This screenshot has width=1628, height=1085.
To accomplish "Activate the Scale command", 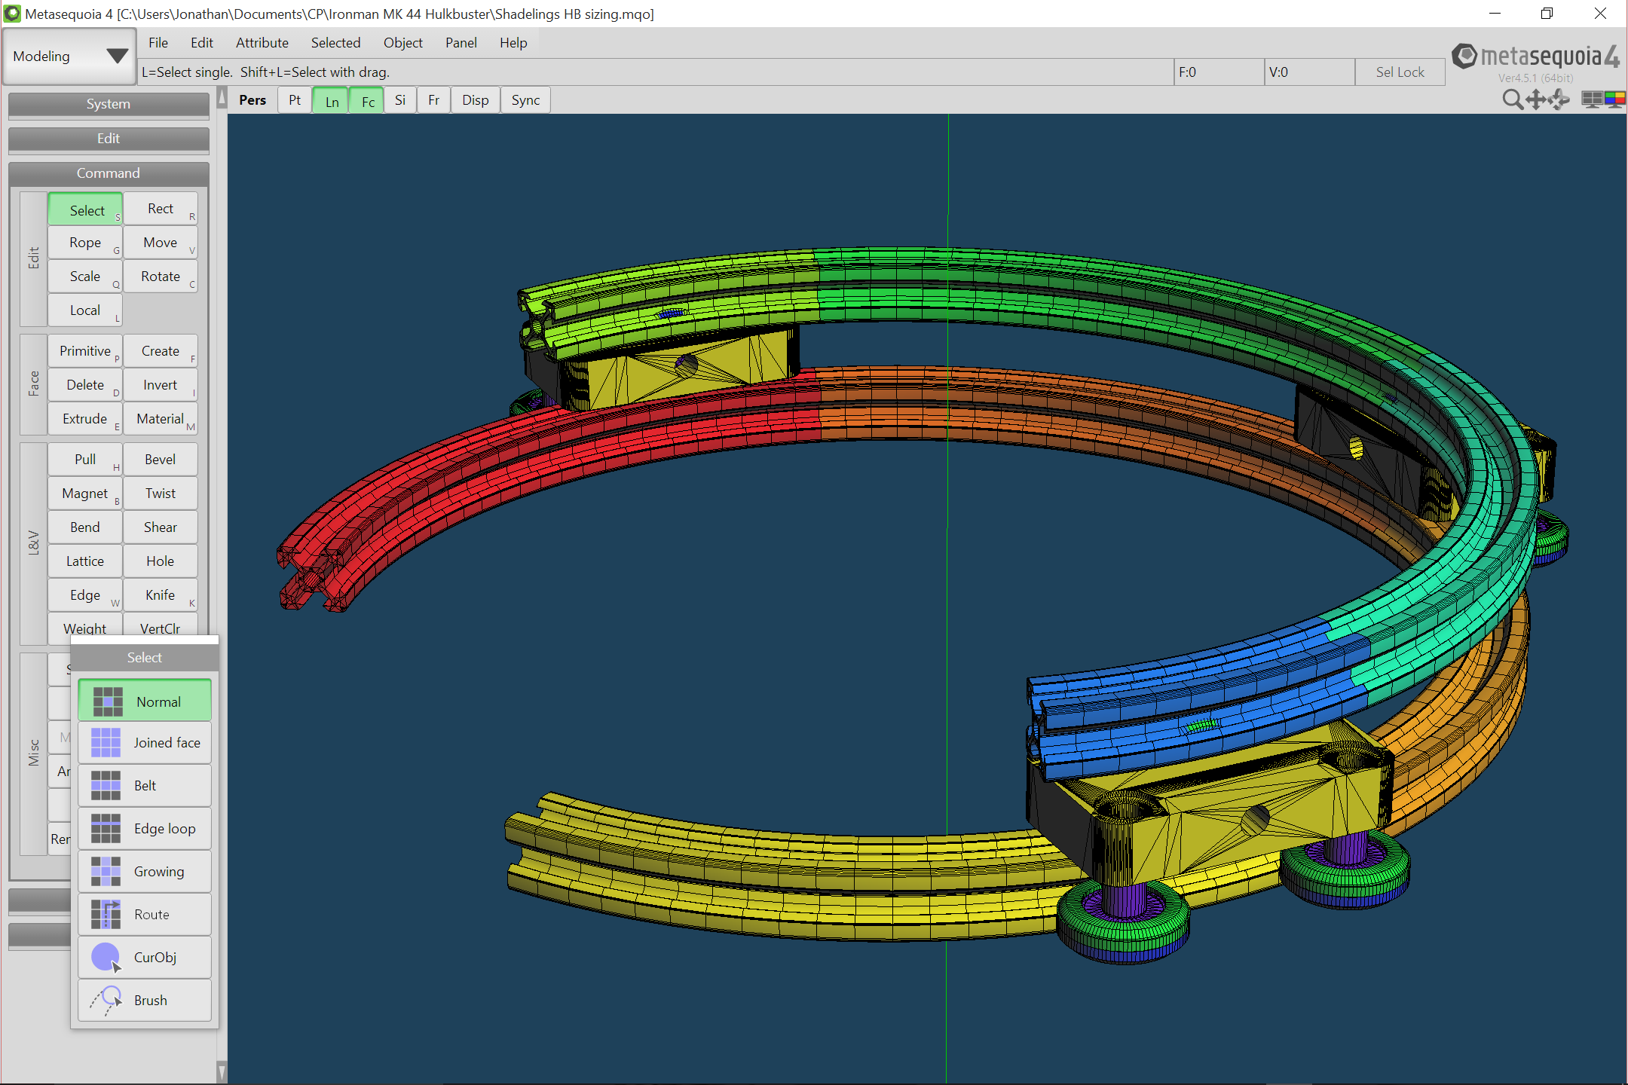I will pos(85,277).
